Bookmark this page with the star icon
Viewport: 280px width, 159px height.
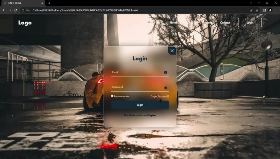click(x=257, y=10)
